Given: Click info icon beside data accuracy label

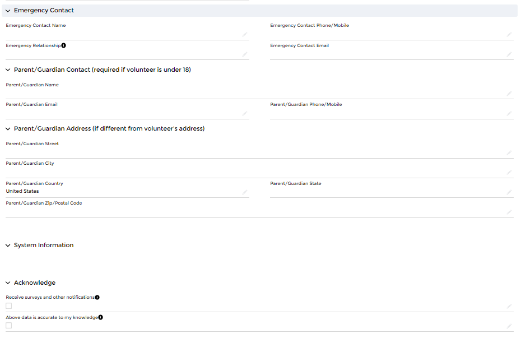Looking at the screenshot, I should [x=100, y=317].
